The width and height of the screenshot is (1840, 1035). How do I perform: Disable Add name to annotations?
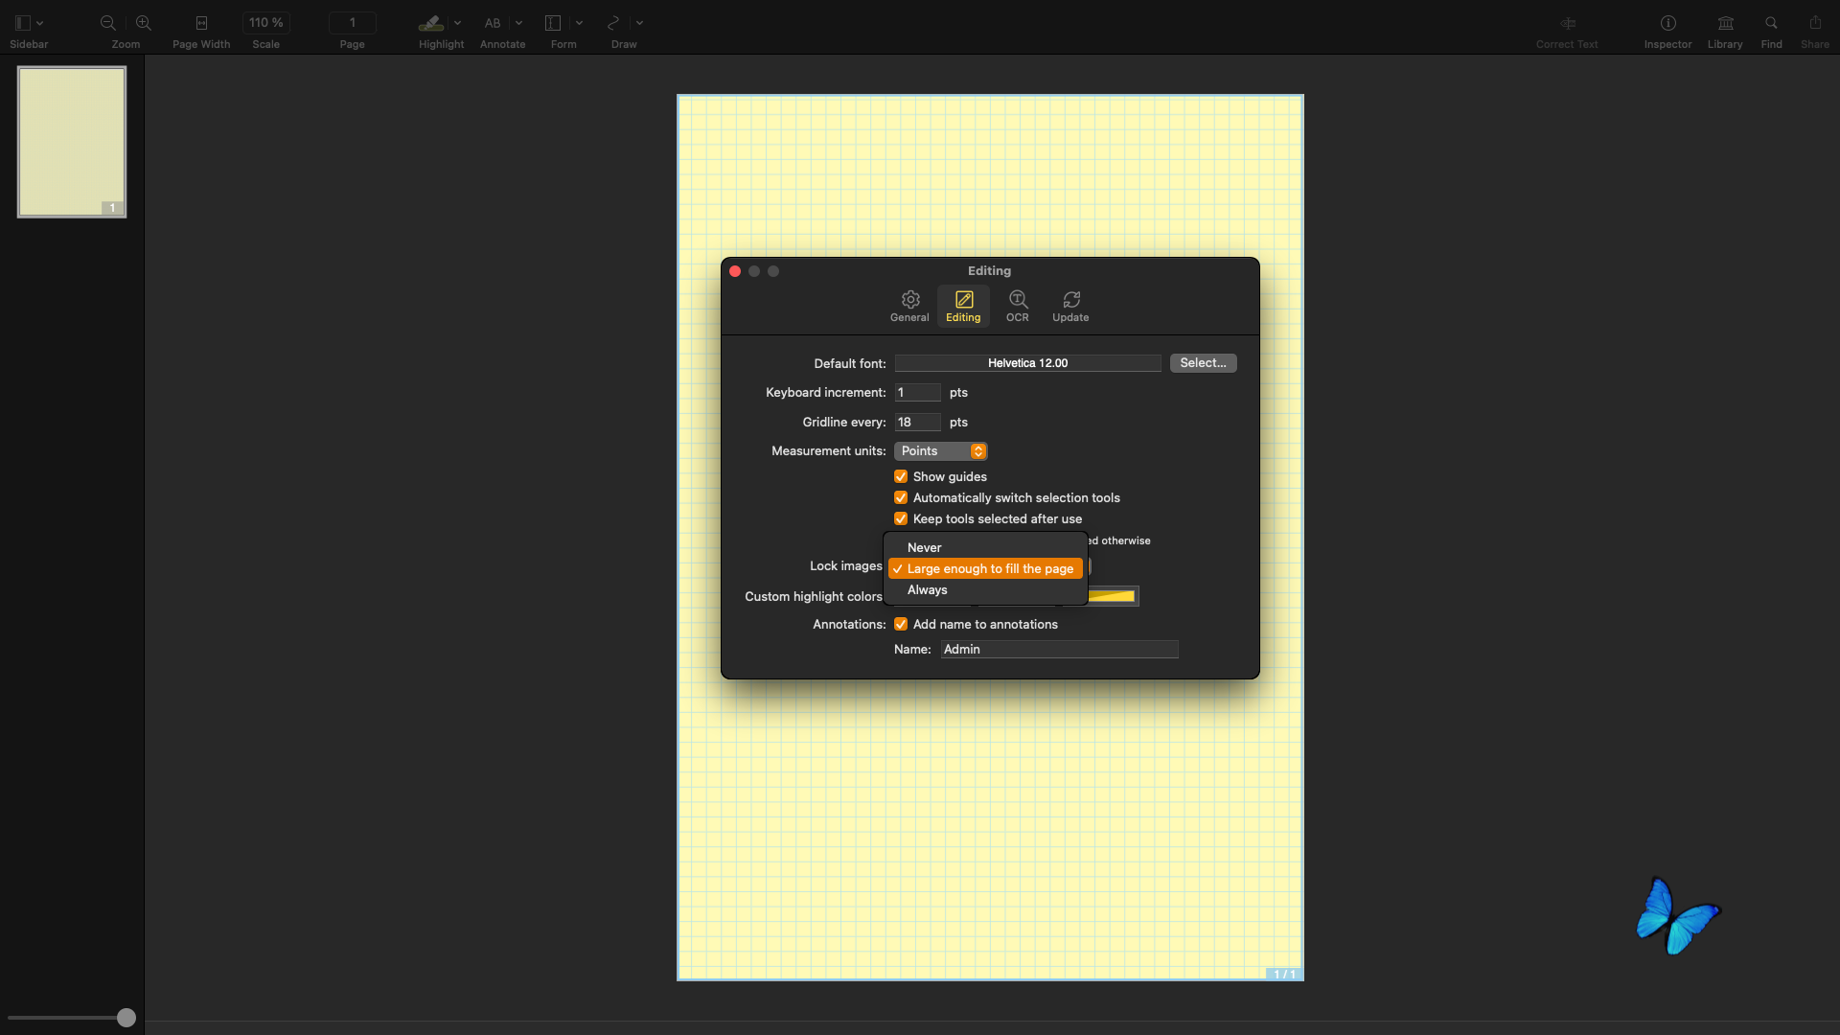(901, 624)
